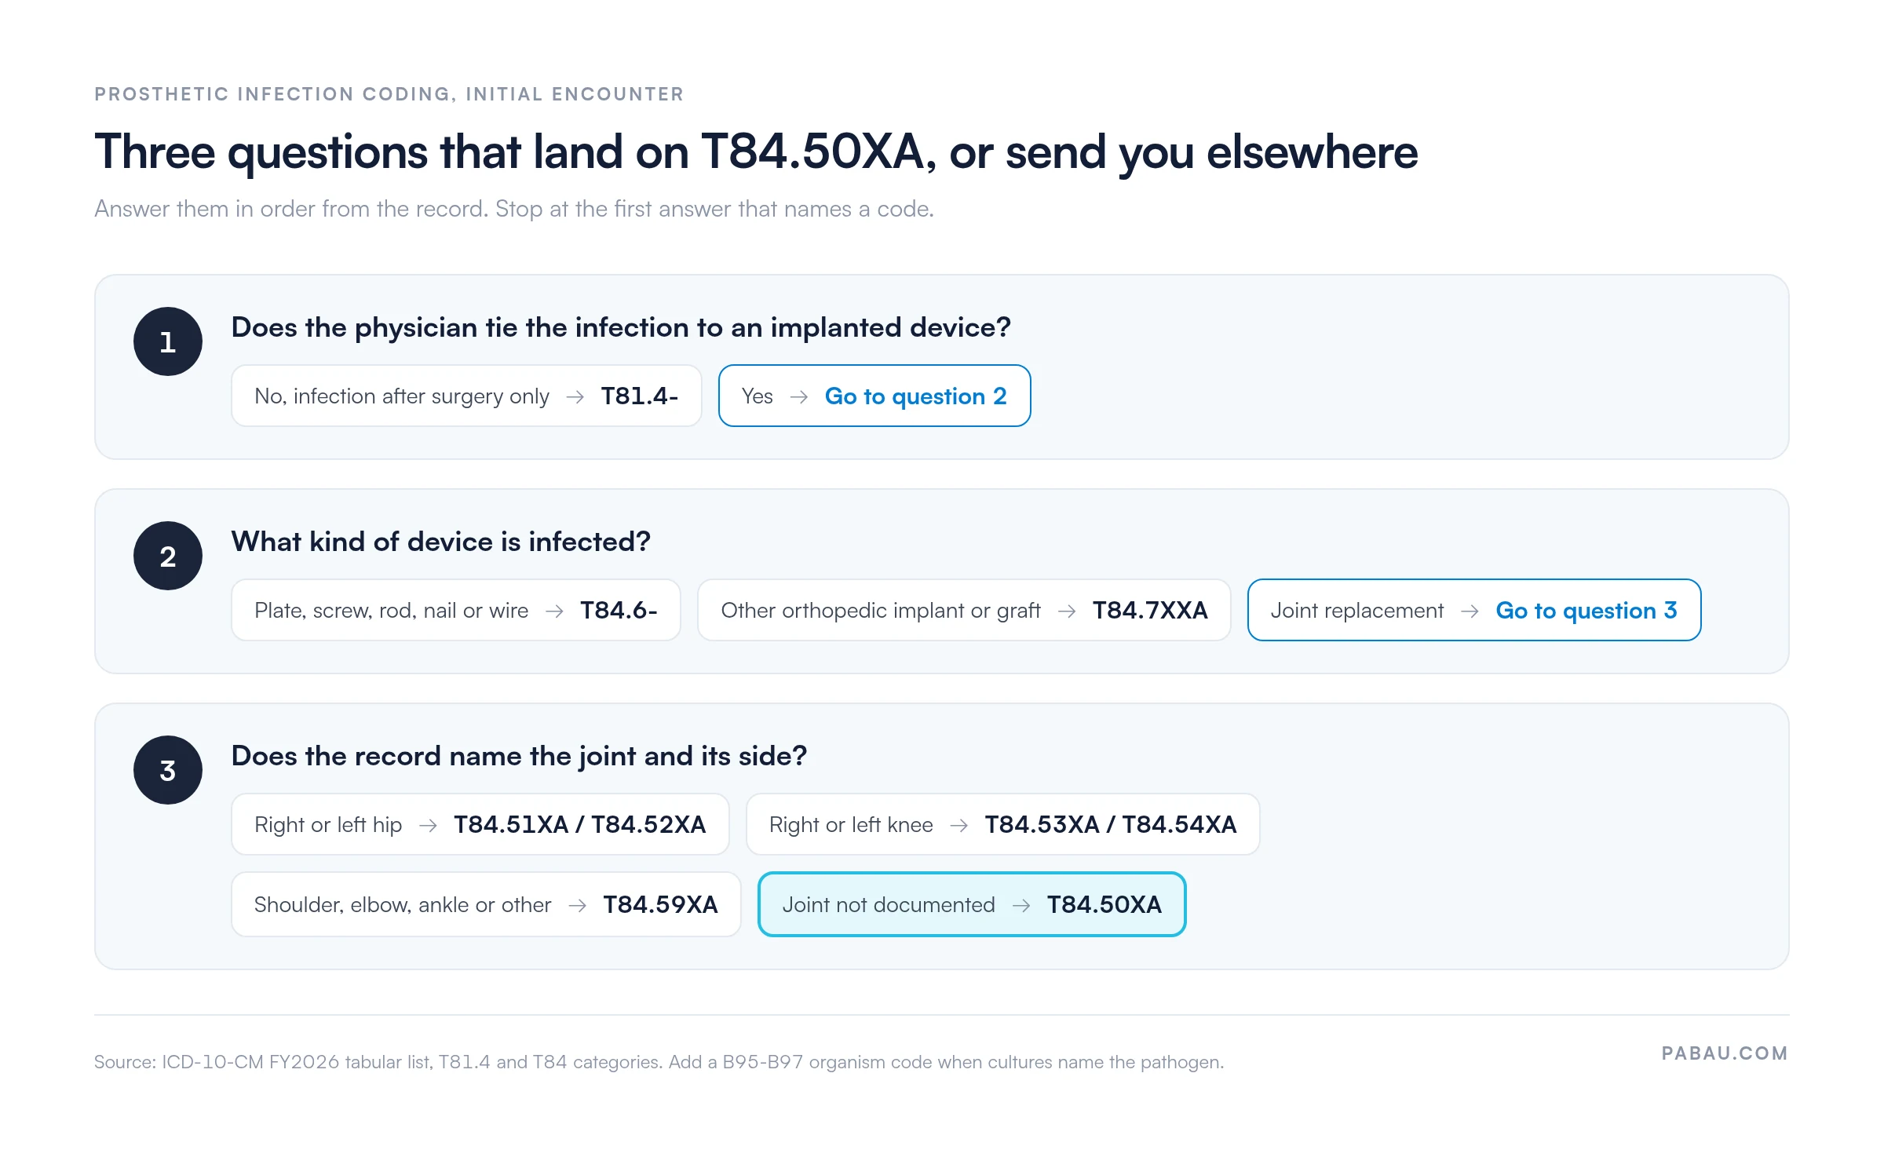This screenshot has height=1157, width=1884.
Task: Click arrow icon before T84.50XA
Action: click(1021, 906)
